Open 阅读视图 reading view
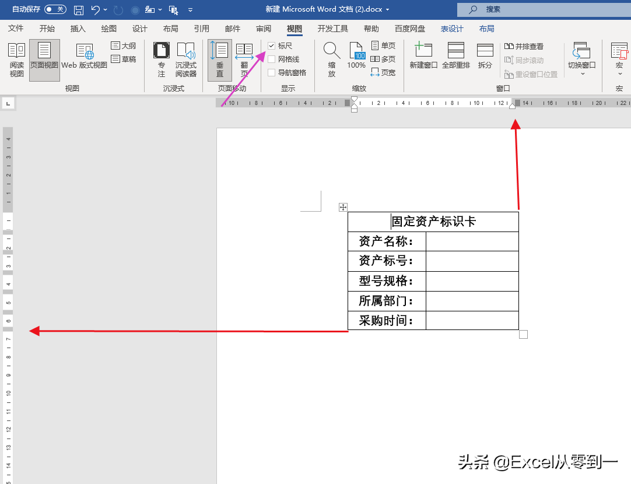The width and height of the screenshot is (631, 484). point(16,60)
